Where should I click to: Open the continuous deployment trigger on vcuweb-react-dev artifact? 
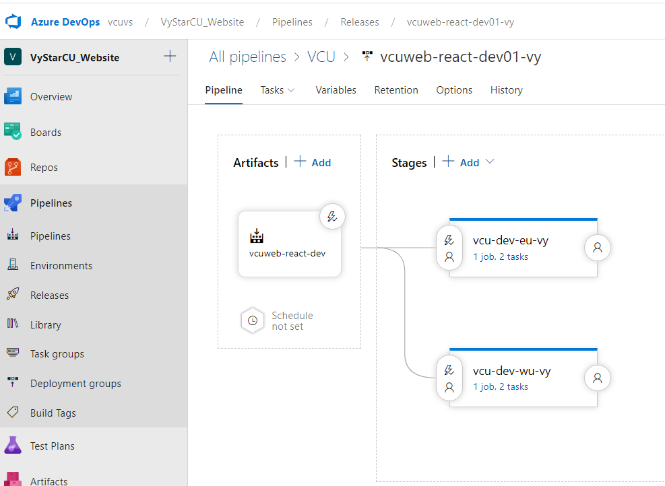click(332, 216)
